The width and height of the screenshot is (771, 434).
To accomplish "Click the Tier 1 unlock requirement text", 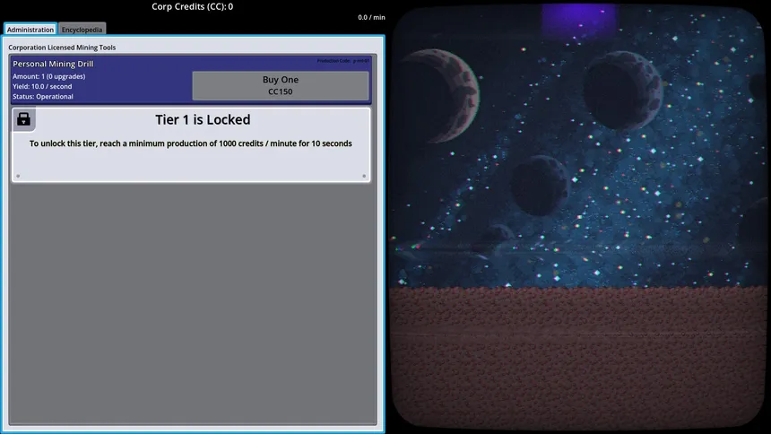I will 191,143.
